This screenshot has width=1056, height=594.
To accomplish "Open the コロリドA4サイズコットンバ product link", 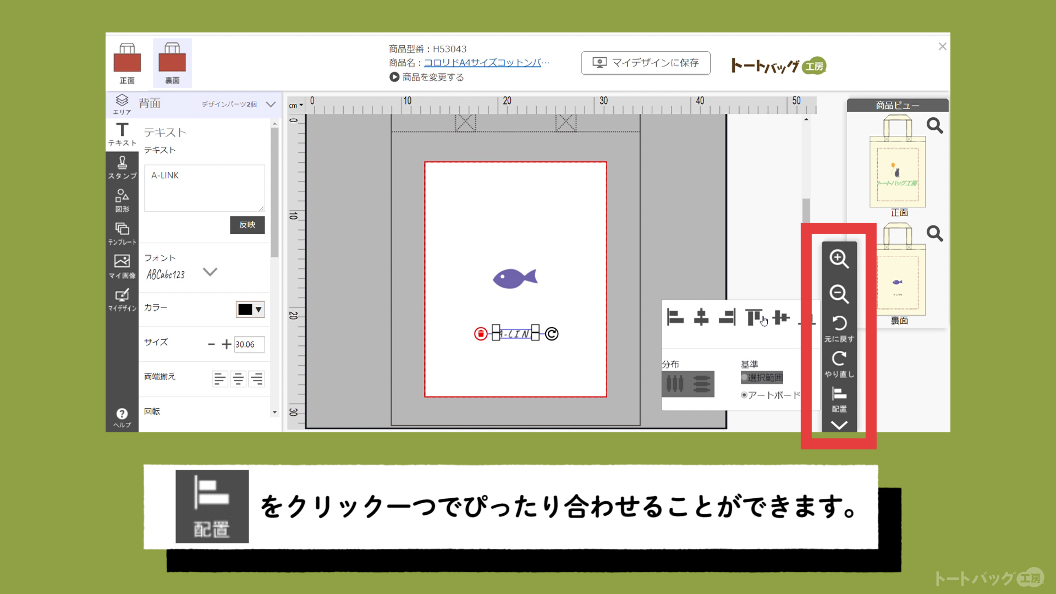I will click(486, 63).
